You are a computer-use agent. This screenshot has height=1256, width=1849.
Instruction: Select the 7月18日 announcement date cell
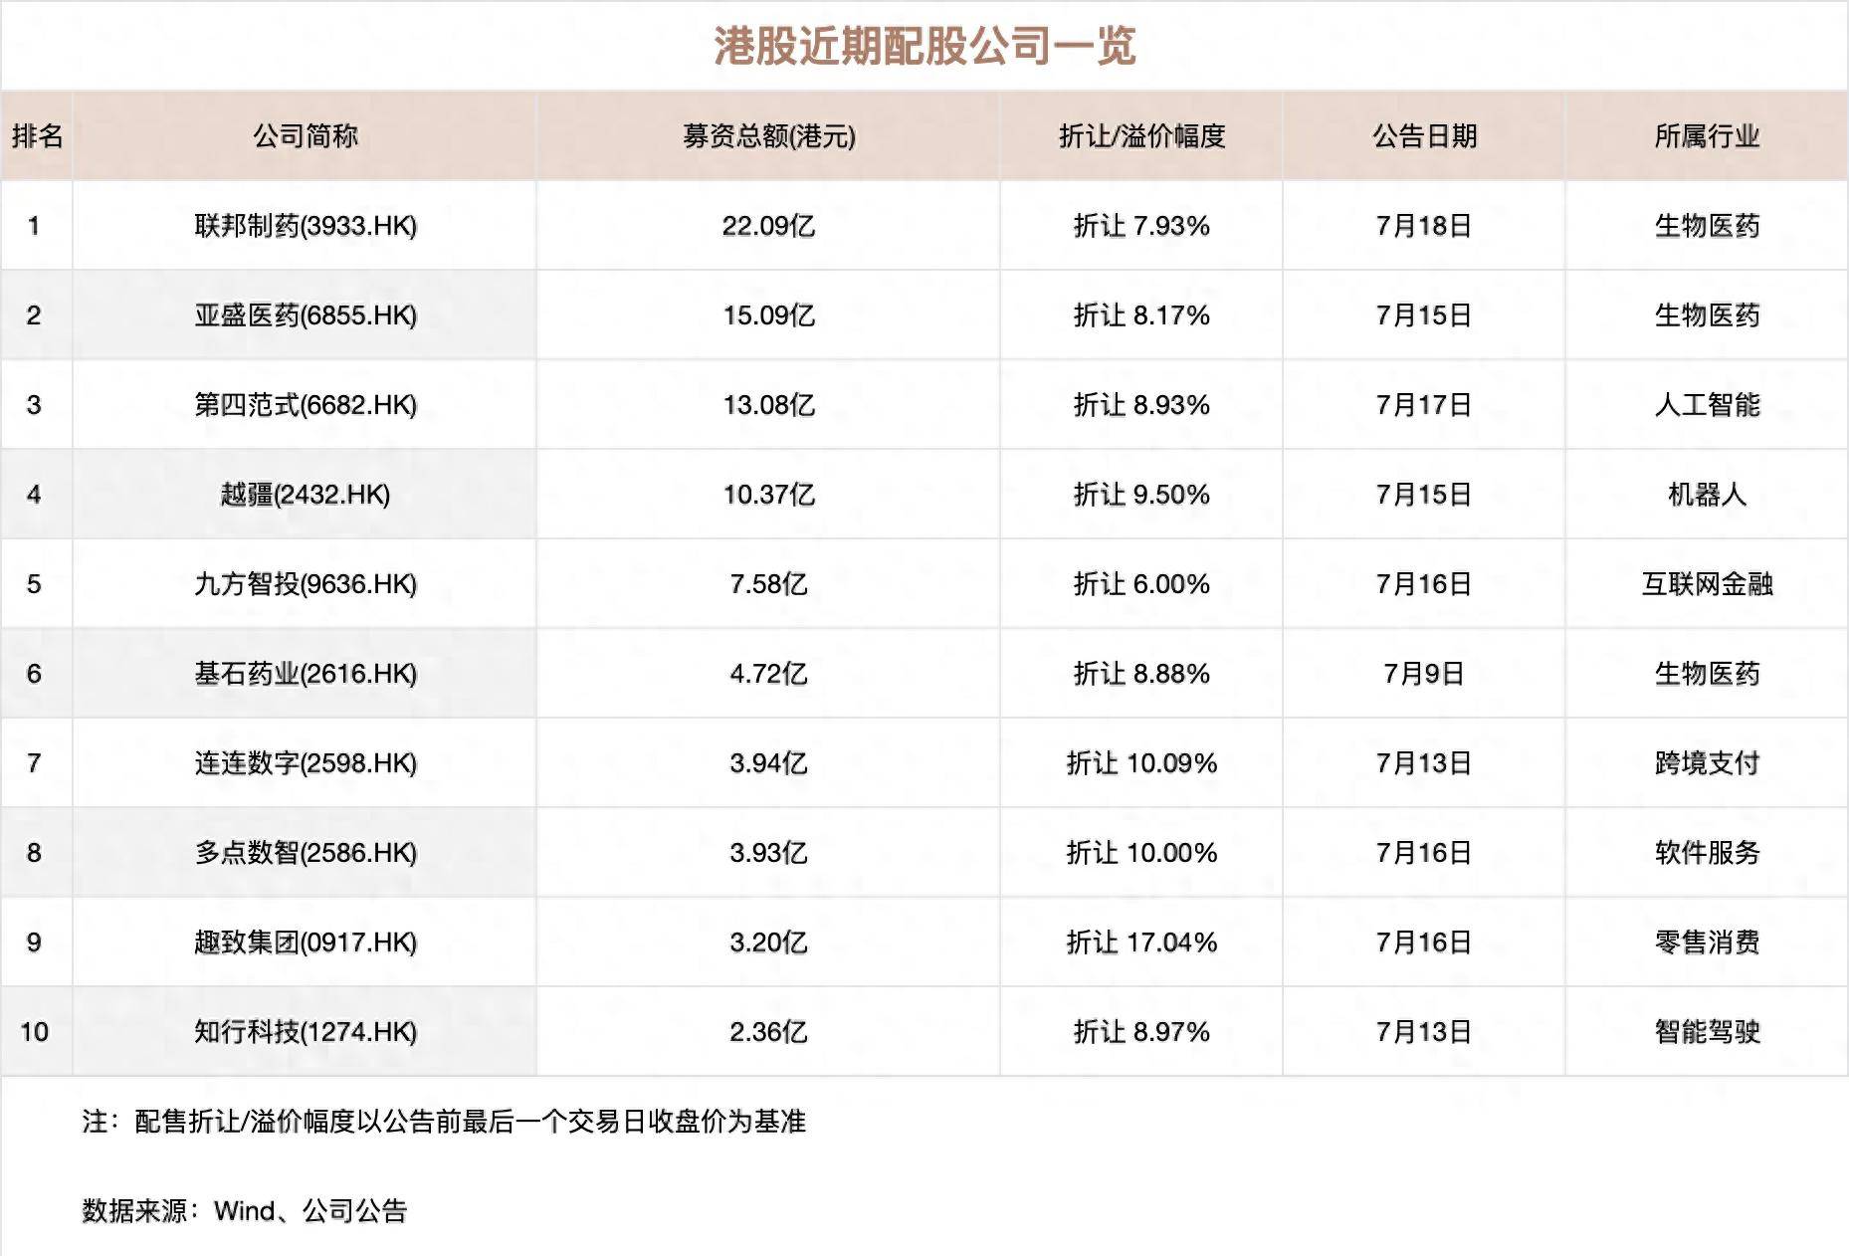(x=1424, y=226)
